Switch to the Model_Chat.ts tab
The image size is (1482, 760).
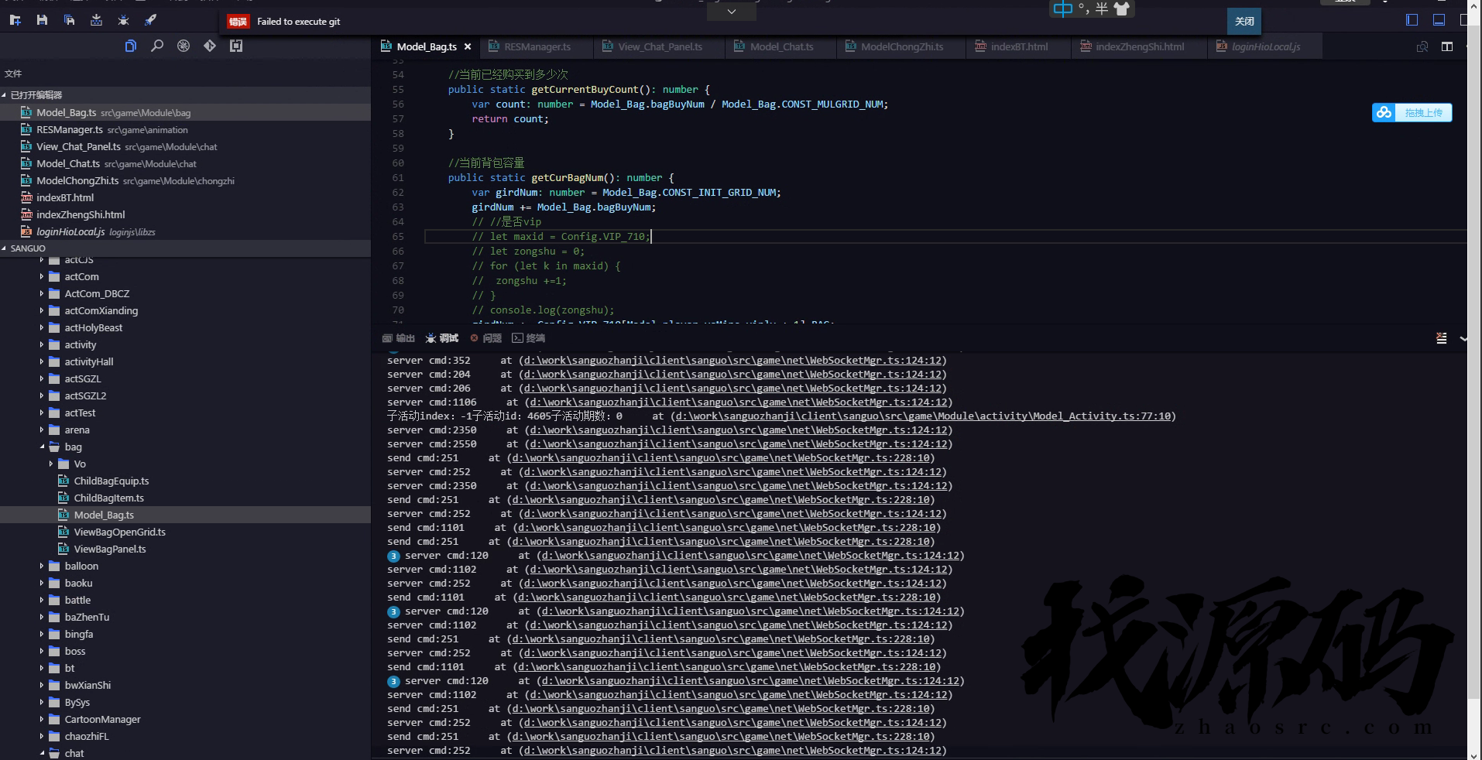pos(780,47)
